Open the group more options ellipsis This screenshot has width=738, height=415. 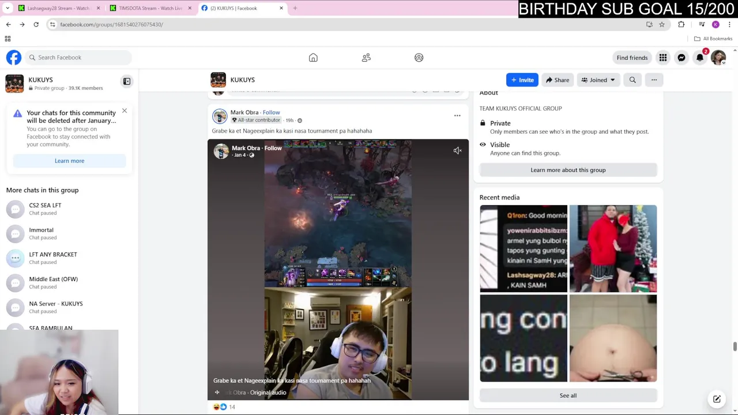tap(654, 80)
